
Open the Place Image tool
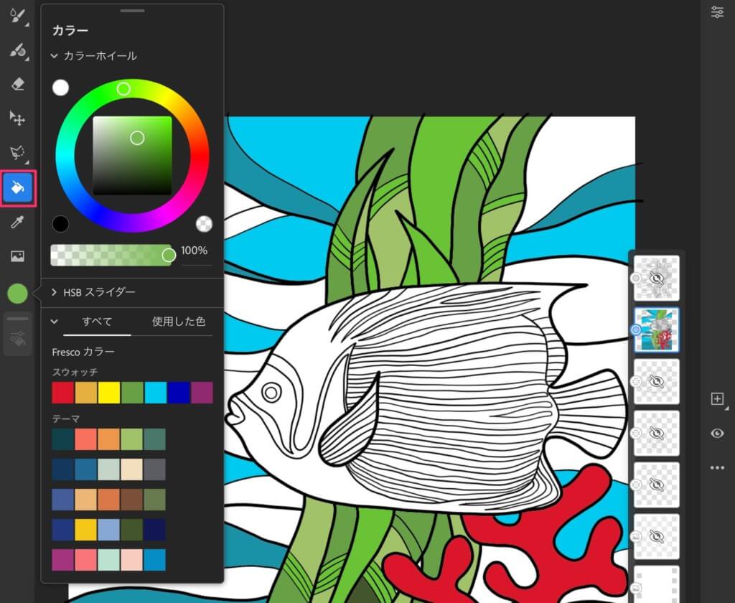tap(18, 256)
